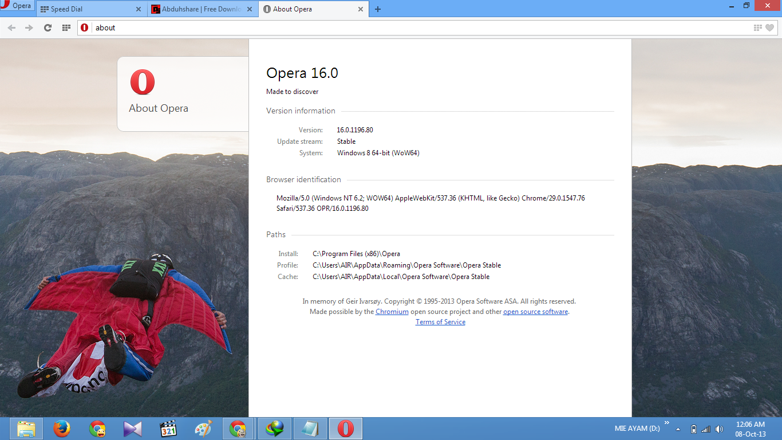Check the battery status tray icon
Viewport: 782px width, 440px height.
(694, 429)
